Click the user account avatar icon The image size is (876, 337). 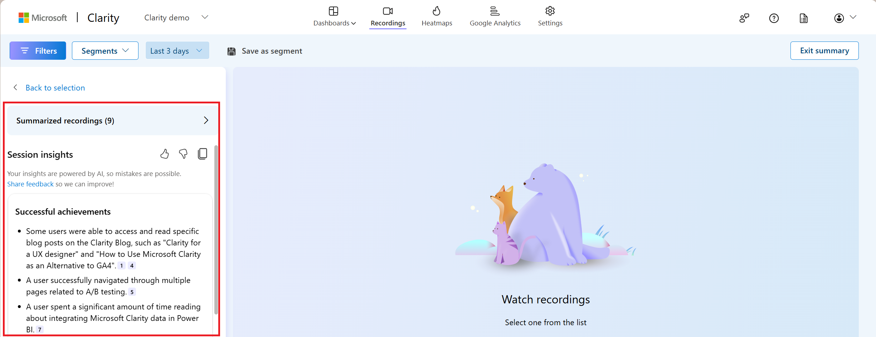(x=839, y=18)
